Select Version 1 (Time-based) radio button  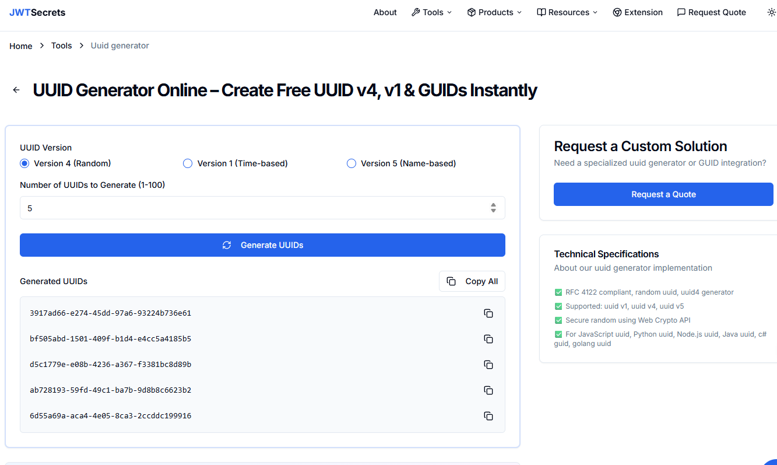tap(188, 163)
